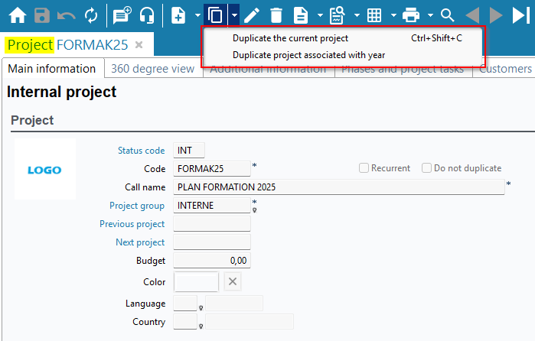Open the headset support icon
The height and width of the screenshot is (341, 535).
(x=148, y=15)
